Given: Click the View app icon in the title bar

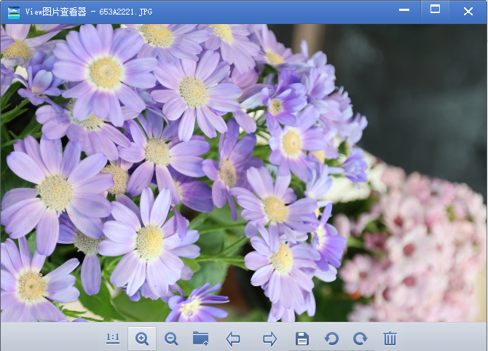Looking at the screenshot, I should (14, 12).
